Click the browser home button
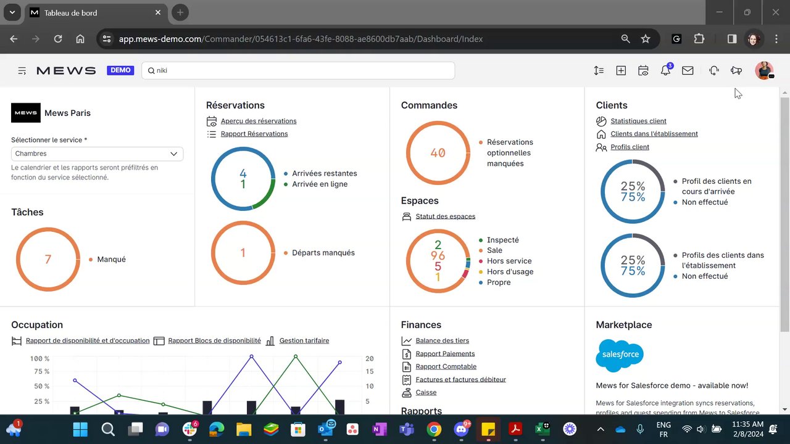This screenshot has height=444, width=790. tap(80, 39)
